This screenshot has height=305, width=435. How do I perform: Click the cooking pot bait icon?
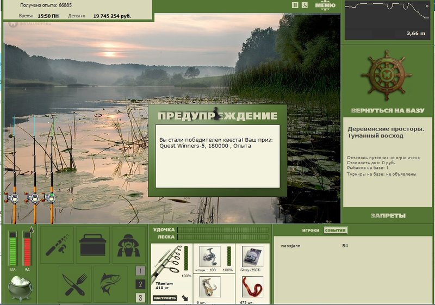click(x=20, y=289)
